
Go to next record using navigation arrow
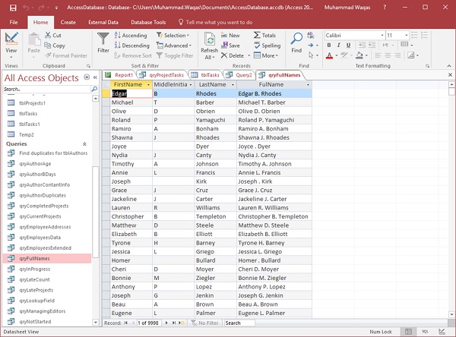click(x=166, y=323)
